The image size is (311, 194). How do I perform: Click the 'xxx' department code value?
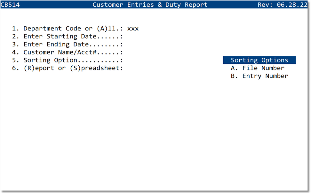coord(133,28)
